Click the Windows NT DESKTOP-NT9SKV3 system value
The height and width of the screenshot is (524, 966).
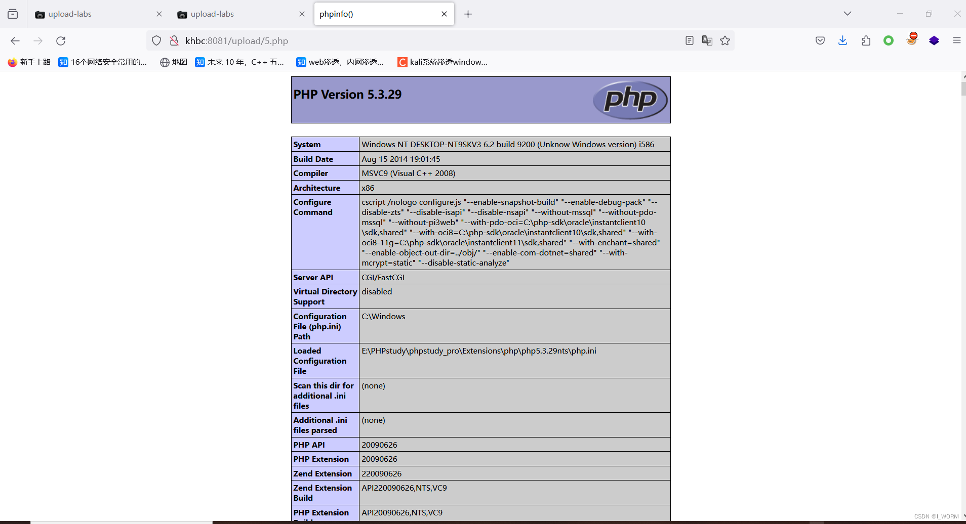click(x=508, y=145)
